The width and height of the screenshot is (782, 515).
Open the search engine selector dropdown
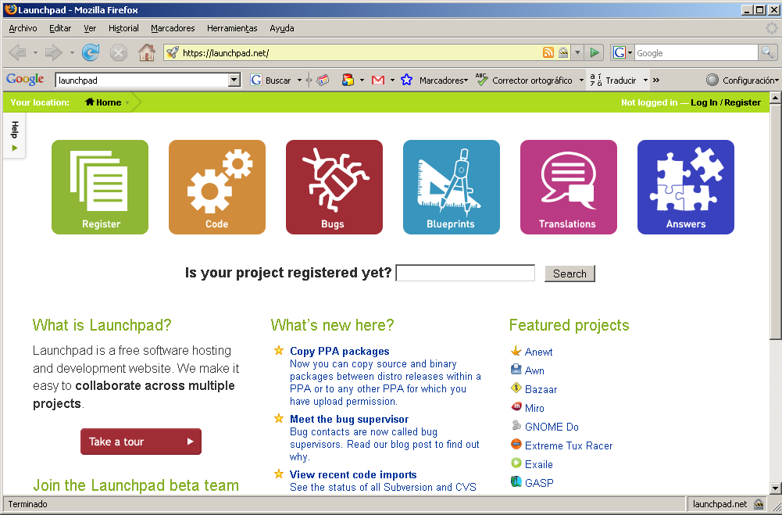click(623, 52)
